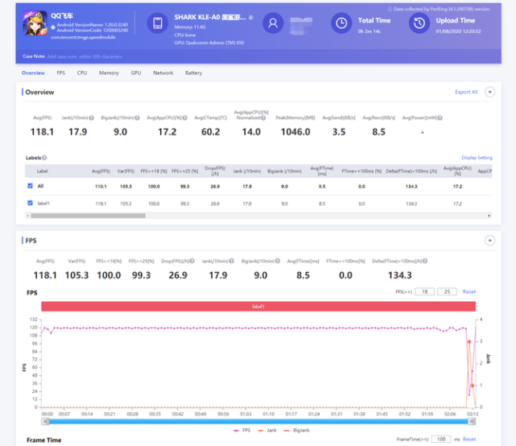Click the Upload Time history icon
Image resolution: width=516 pixels, height=446 pixels.
[419, 23]
